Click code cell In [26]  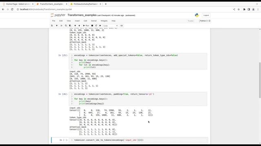pyautogui.click(x=138, y=99)
